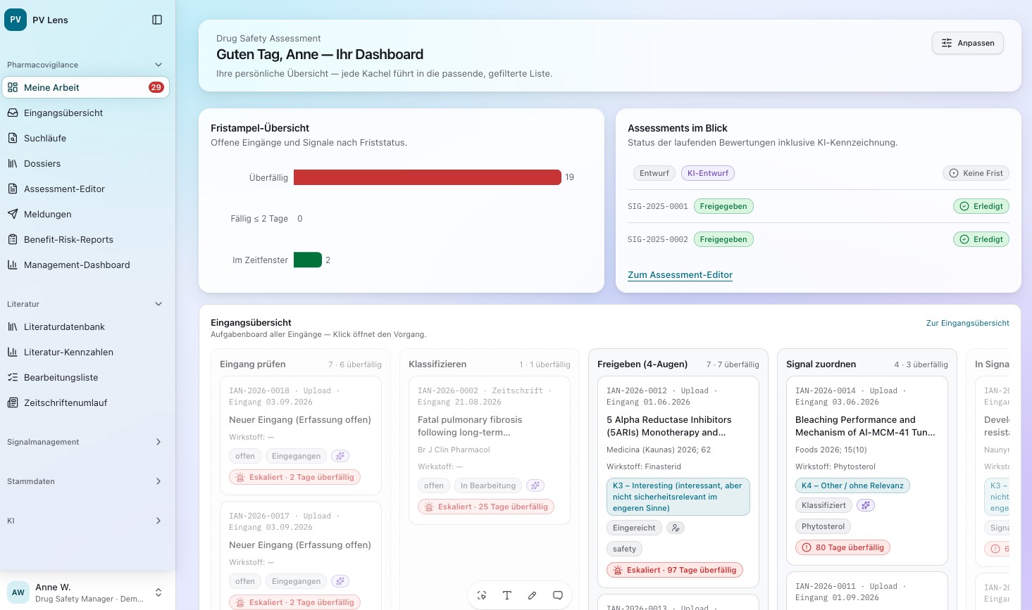Click the element-select tool in the floating toolbar
1032x610 pixels.
(x=482, y=595)
